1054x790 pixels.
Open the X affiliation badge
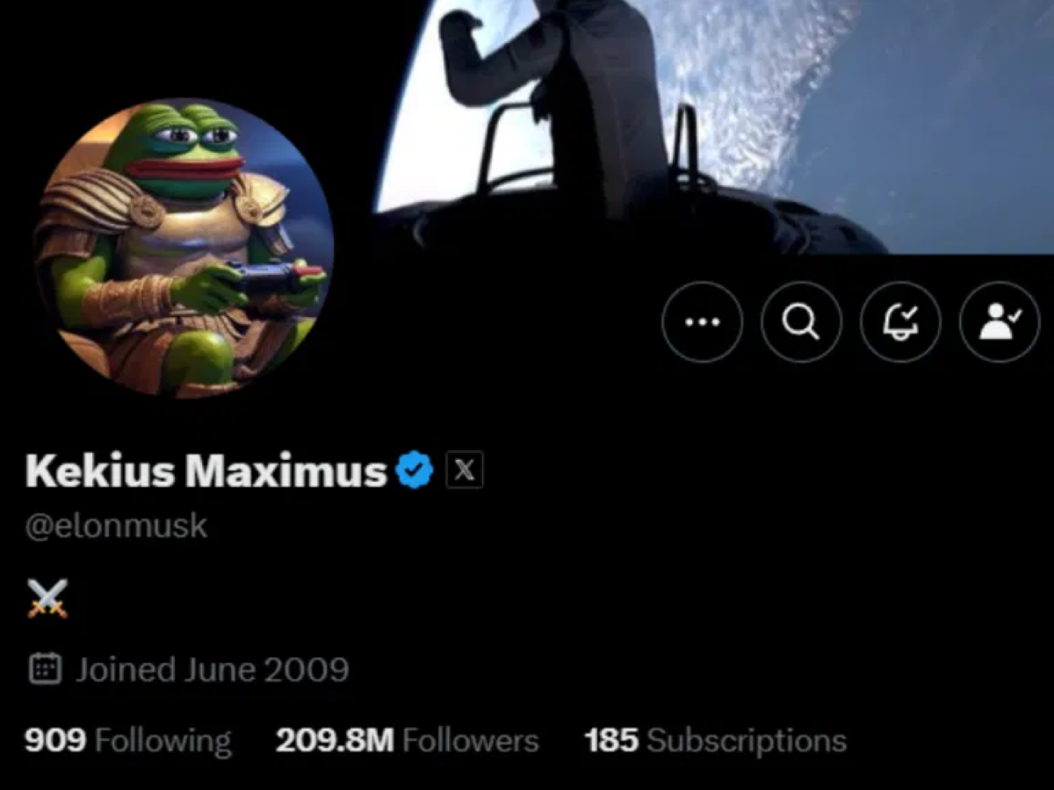pos(465,471)
